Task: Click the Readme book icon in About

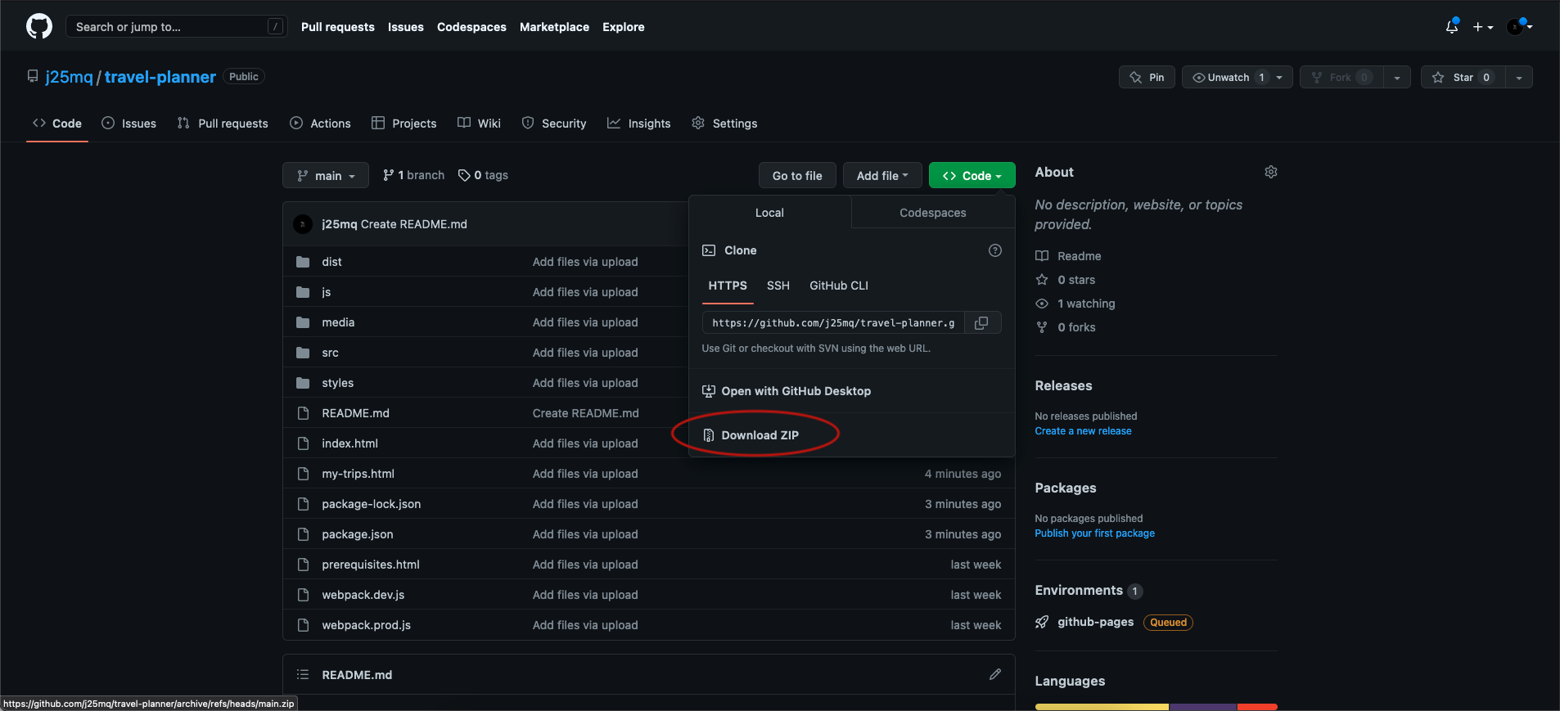Action: pos(1042,256)
